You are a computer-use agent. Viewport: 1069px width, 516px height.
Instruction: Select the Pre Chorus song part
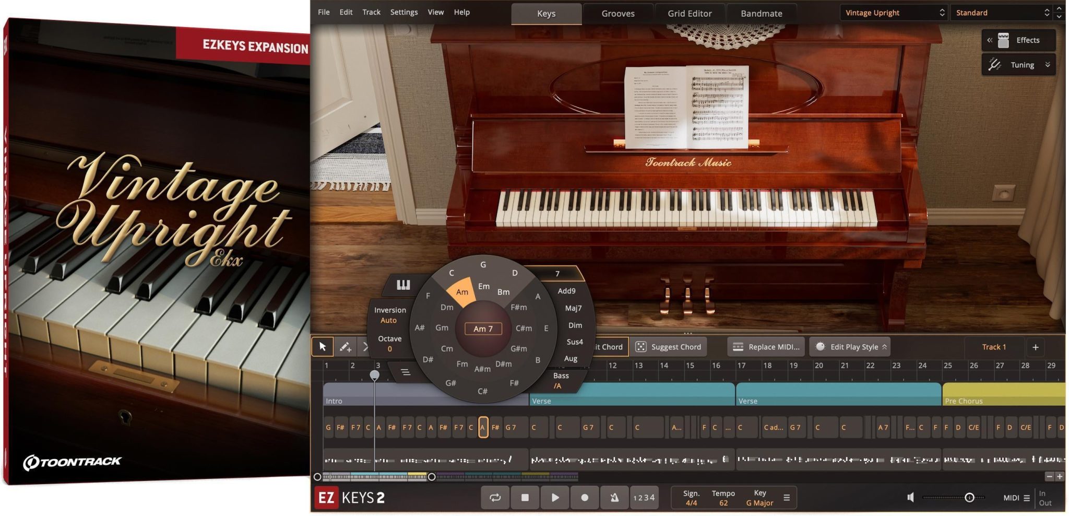(x=1004, y=394)
